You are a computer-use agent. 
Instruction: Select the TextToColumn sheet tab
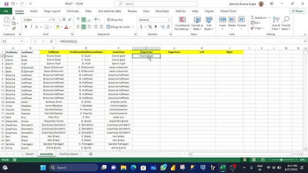pyautogui.click(x=68, y=154)
